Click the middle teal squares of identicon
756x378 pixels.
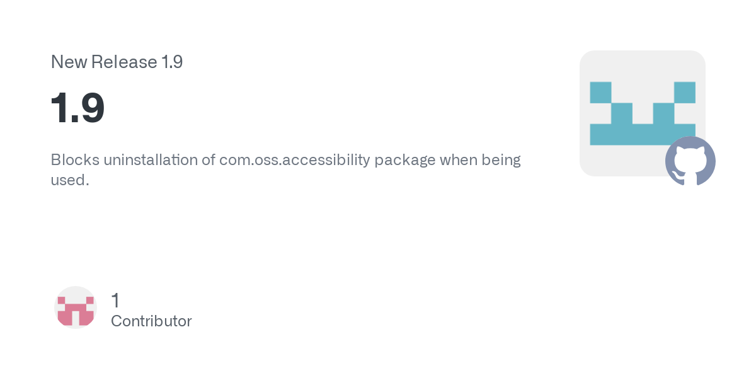643,113
